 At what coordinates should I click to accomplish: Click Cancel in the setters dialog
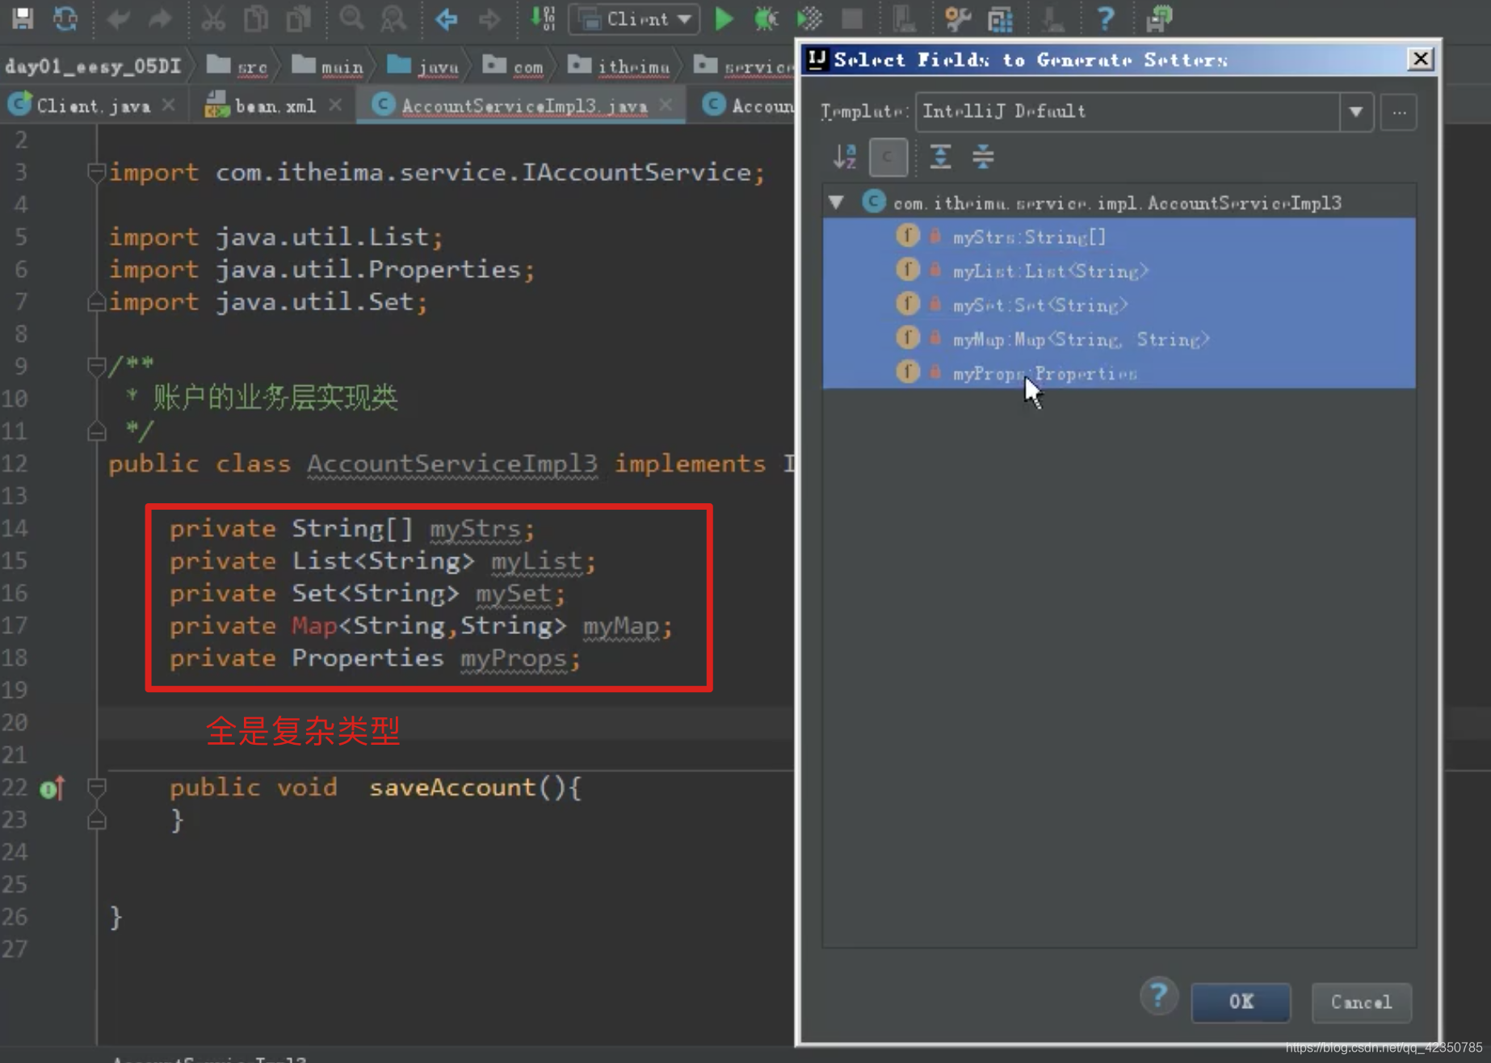pos(1361,1002)
